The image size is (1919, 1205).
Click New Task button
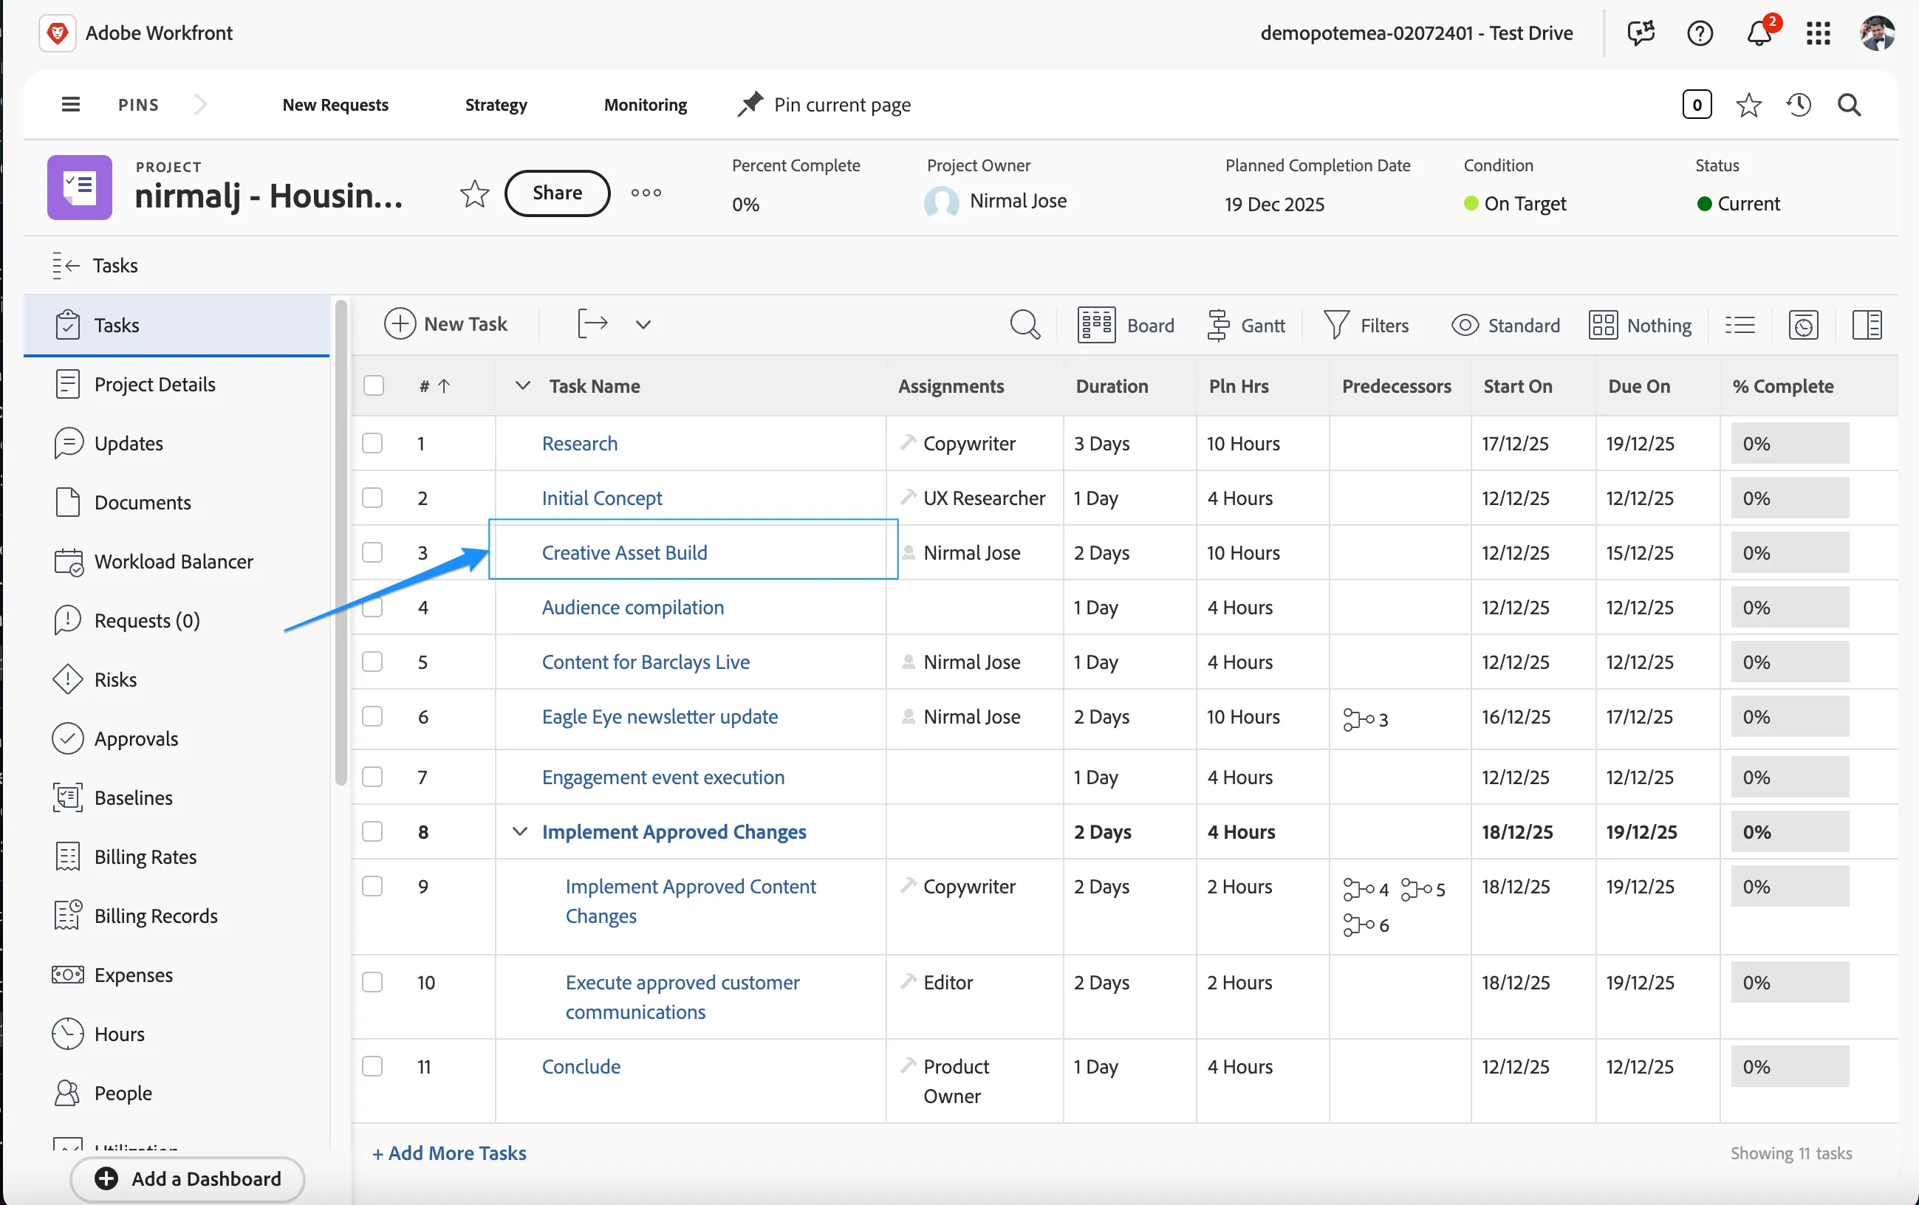[445, 324]
